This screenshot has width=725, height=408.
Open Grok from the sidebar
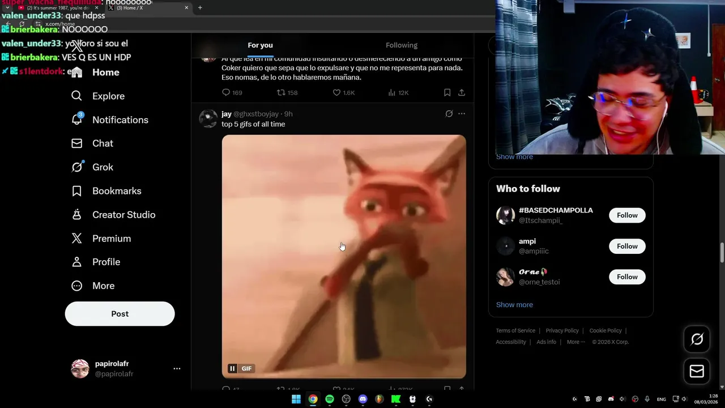pyautogui.click(x=92, y=168)
